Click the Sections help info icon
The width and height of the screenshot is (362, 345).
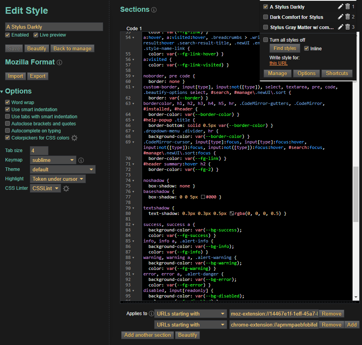pos(154,10)
